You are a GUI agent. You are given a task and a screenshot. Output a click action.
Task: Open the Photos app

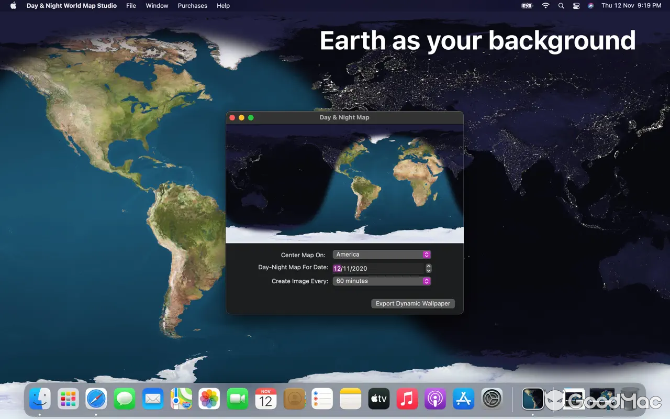tap(209, 399)
